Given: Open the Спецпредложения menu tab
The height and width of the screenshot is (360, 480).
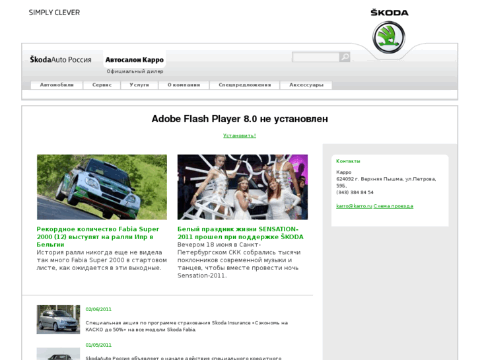Looking at the screenshot, I should coord(244,85).
